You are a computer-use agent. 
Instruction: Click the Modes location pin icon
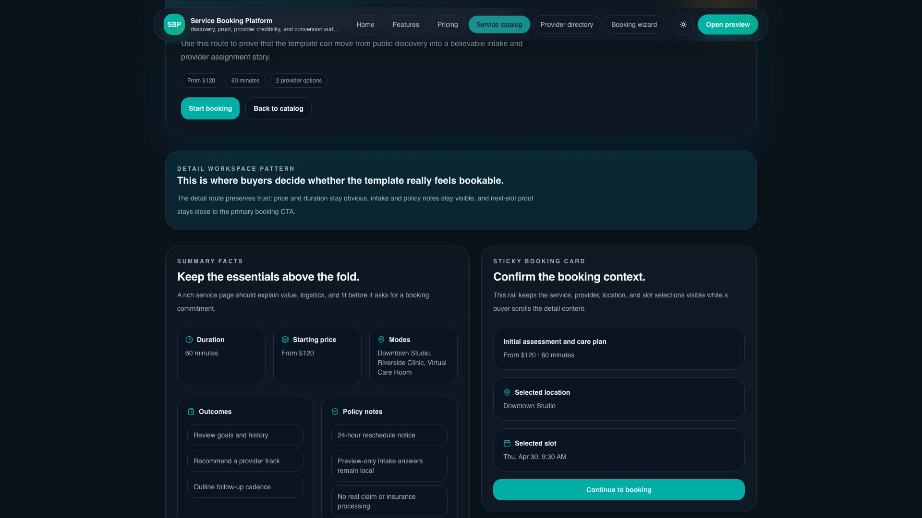381,340
